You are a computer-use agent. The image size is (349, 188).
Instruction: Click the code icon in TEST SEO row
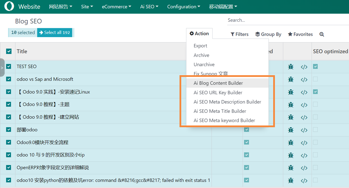(304, 67)
